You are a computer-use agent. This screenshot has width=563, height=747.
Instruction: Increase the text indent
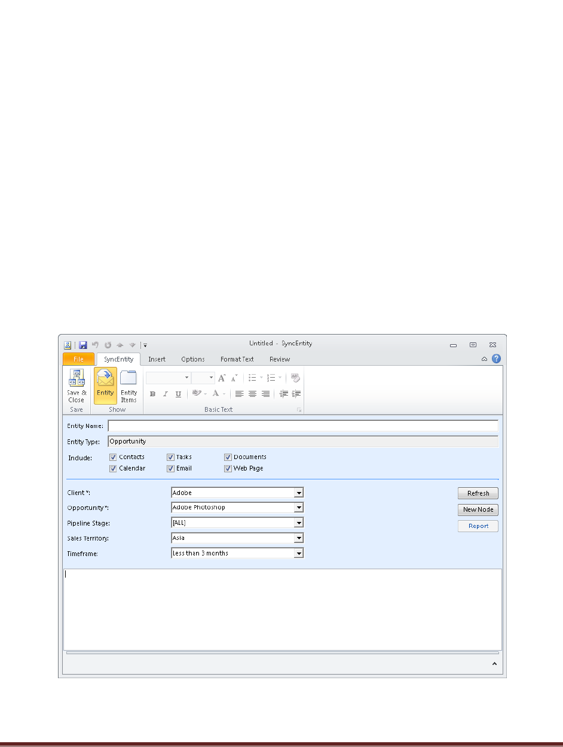pos(296,394)
